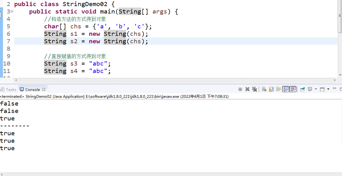Click the dashed separator line in console output
This screenshot has height=176, width=342.
pyautogui.click(x=15, y=126)
